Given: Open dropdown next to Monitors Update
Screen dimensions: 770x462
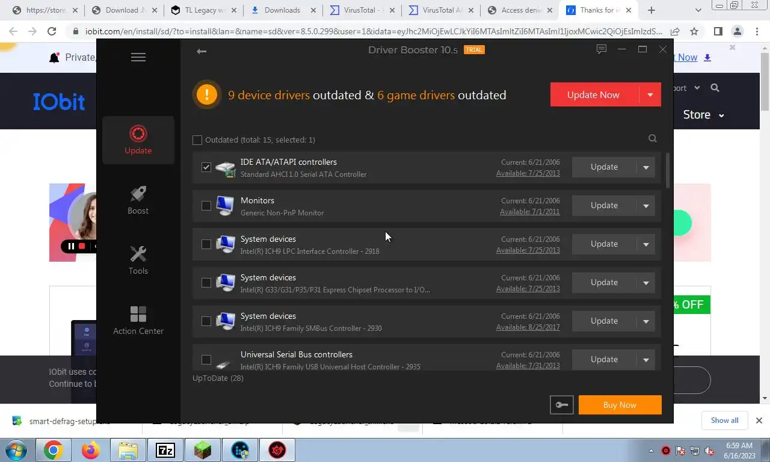Looking at the screenshot, I should [x=646, y=206].
